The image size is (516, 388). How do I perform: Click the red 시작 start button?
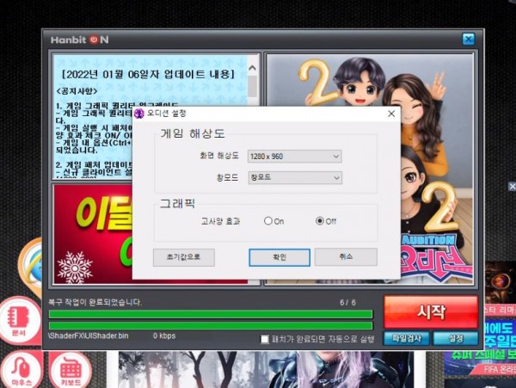(431, 311)
